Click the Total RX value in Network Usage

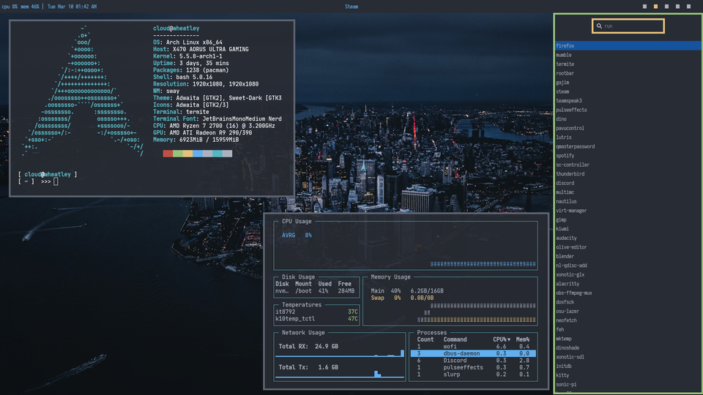pyautogui.click(x=327, y=347)
